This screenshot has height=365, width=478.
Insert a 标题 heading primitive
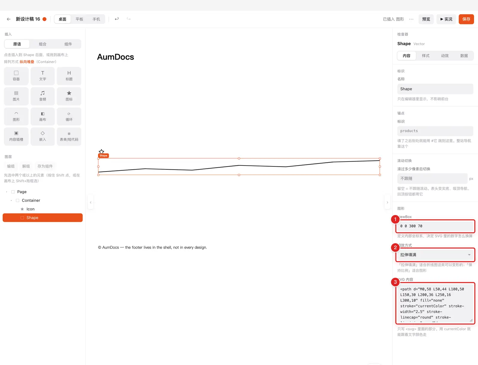pos(69,76)
